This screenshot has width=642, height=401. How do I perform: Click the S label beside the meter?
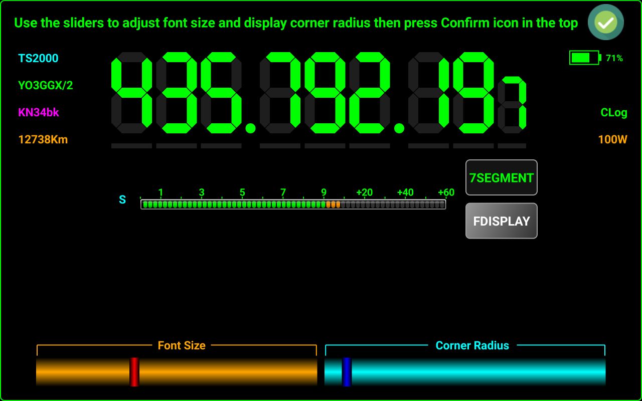click(122, 200)
